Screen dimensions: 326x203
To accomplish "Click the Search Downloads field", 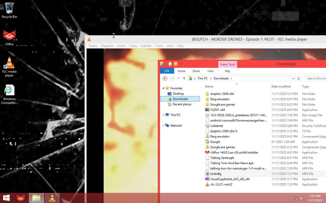I will click(x=316, y=78).
